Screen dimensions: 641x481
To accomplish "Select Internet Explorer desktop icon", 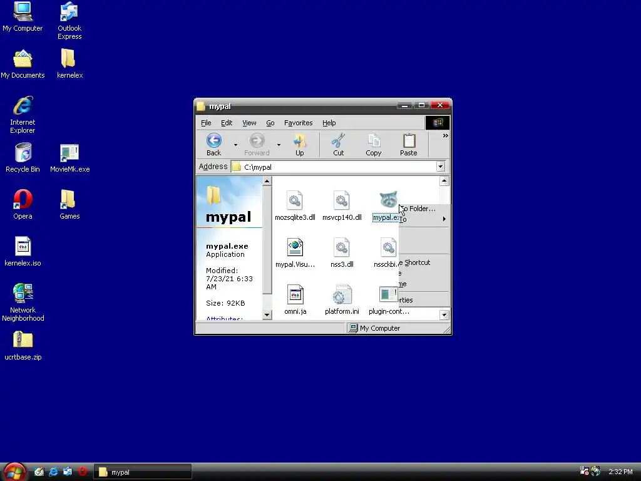I will (23, 115).
